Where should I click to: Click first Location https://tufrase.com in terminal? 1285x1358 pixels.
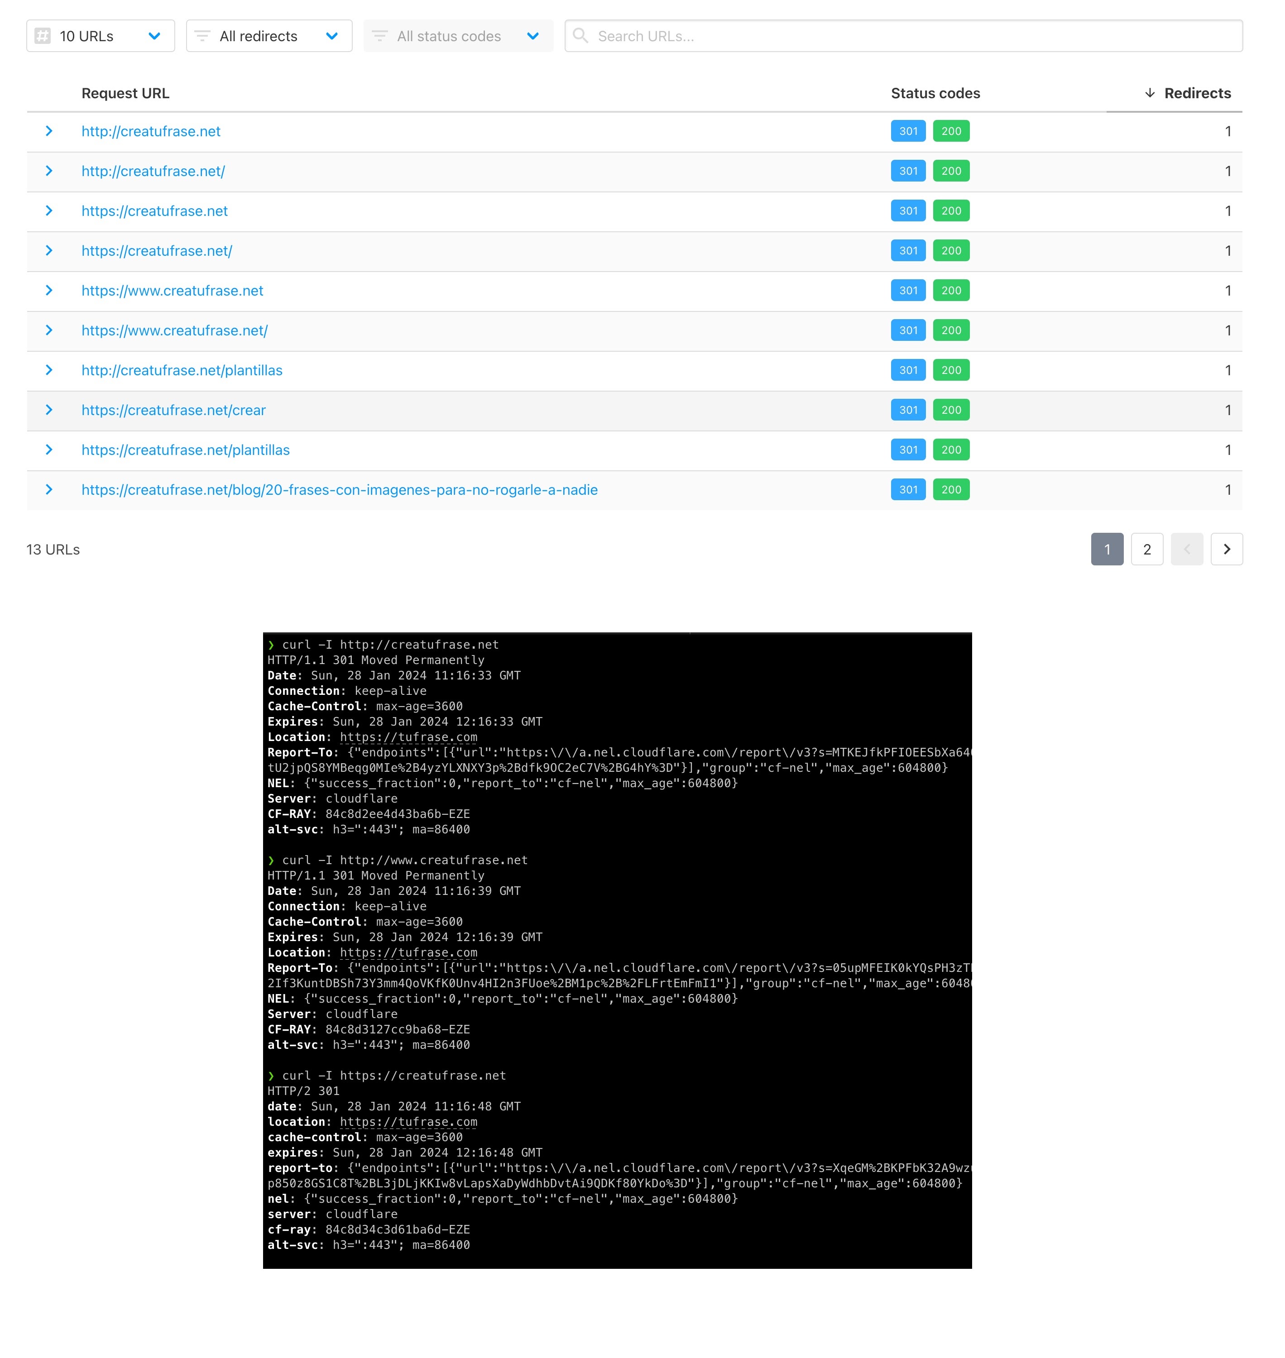pyautogui.click(x=409, y=737)
